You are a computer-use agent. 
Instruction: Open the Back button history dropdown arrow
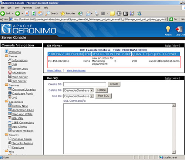[13, 13]
